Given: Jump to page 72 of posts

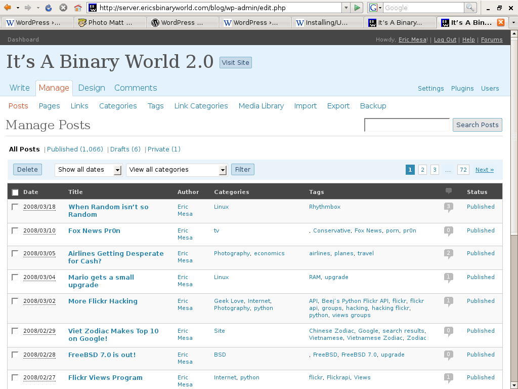Looking at the screenshot, I should (463, 170).
